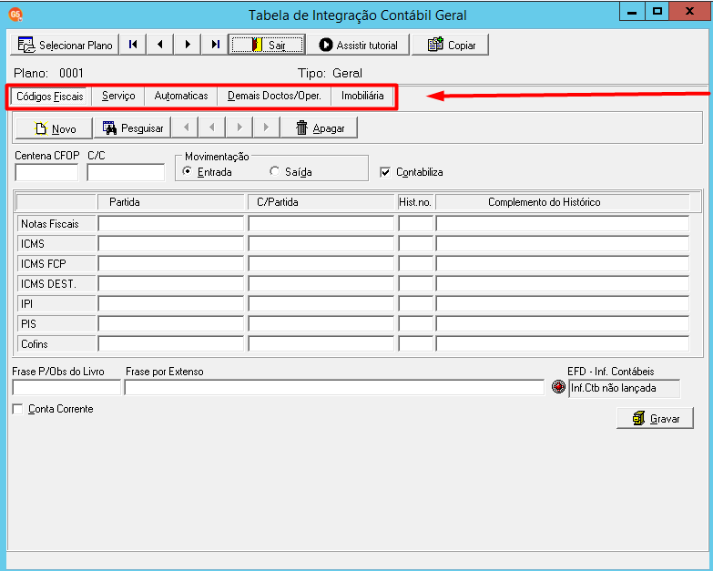Click the ICMS FCP row label
This screenshot has height=571, width=713.
pos(56,264)
